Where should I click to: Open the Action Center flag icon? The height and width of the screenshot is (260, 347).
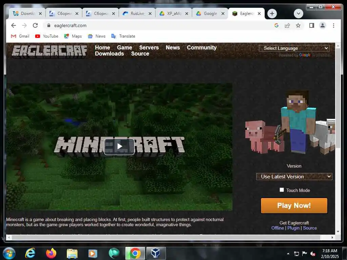(305, 254)
